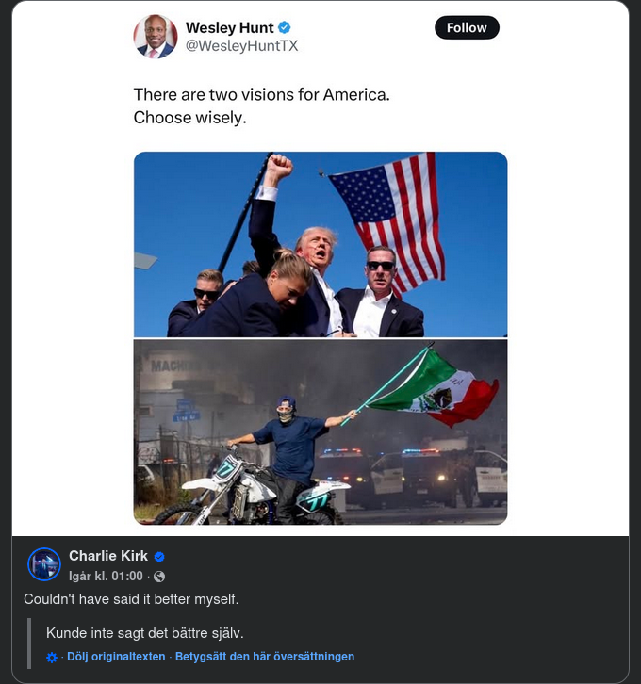The width and height of the screenshot is (641, 684).
Task: Click 'Dölj originaltexten' to hide the original
Action: coord(116,657)
